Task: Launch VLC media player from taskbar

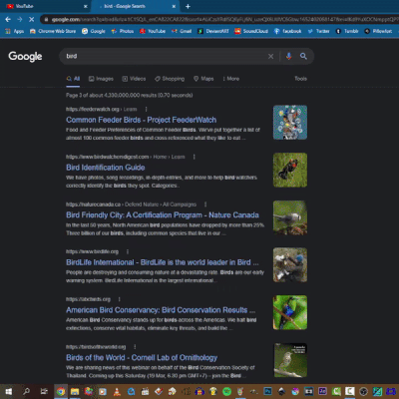Action: pos(117,391)
